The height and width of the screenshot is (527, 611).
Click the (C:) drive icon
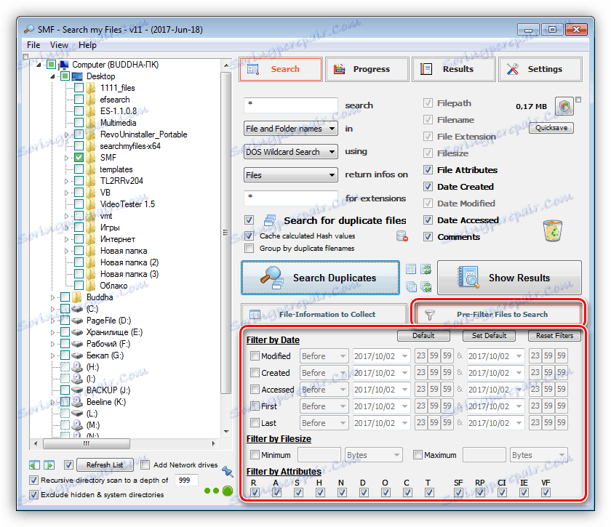[78, 309]
